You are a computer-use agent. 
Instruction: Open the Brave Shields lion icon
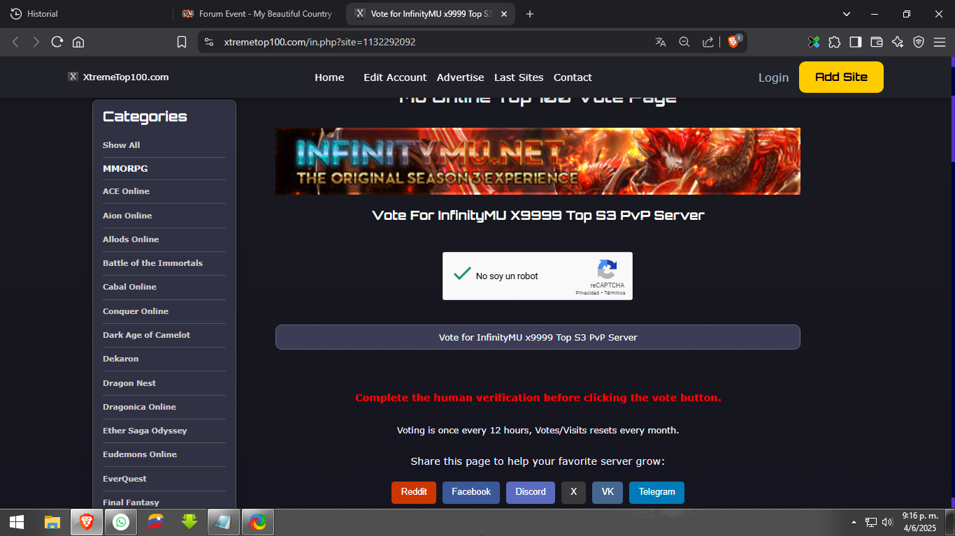(733, 42)
